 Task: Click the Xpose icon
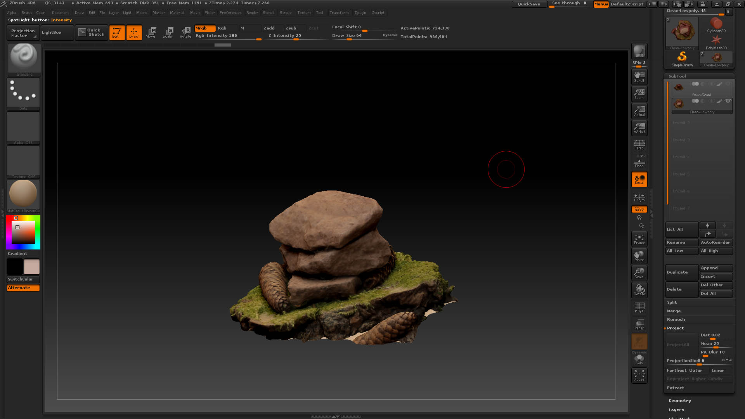click(x=639, y=375)
